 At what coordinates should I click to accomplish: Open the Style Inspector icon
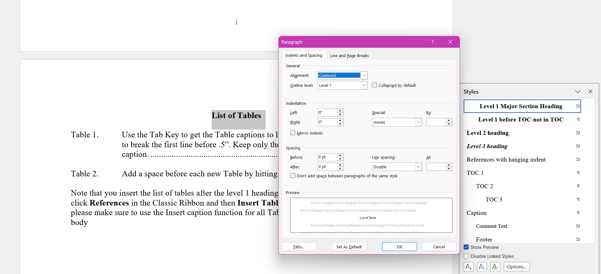482,267
